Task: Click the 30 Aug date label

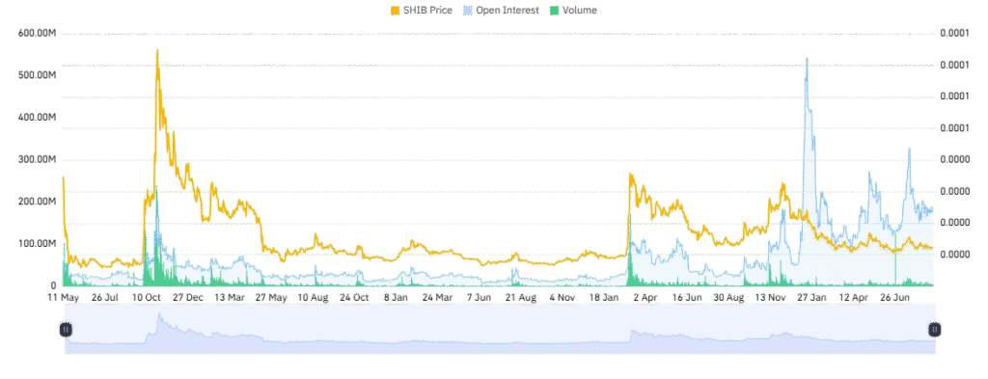Action: point(729,297)
